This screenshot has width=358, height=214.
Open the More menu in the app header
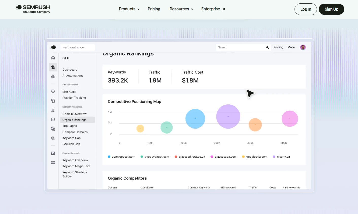pos(291,47)
